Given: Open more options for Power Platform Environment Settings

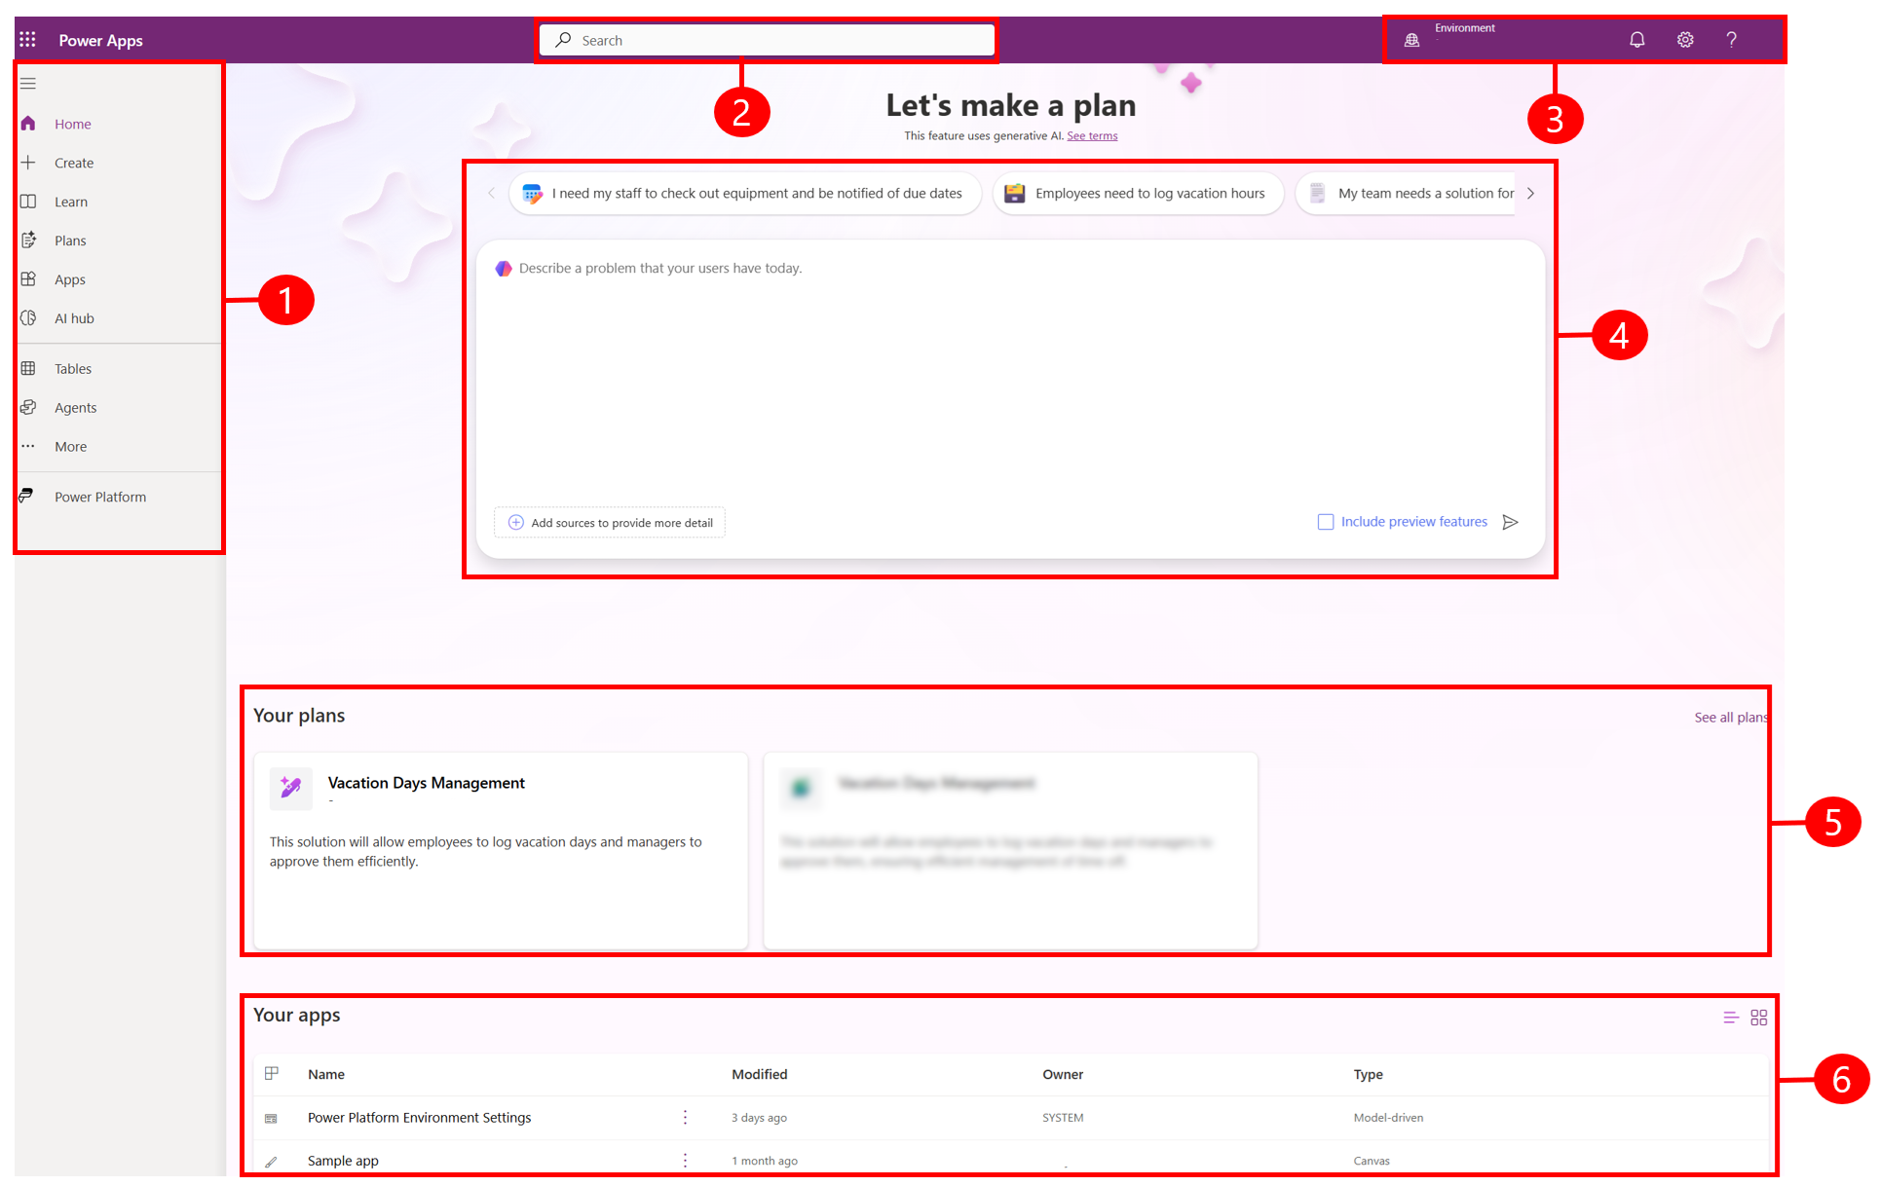Looking at the screenshot, I should 685,1118.
